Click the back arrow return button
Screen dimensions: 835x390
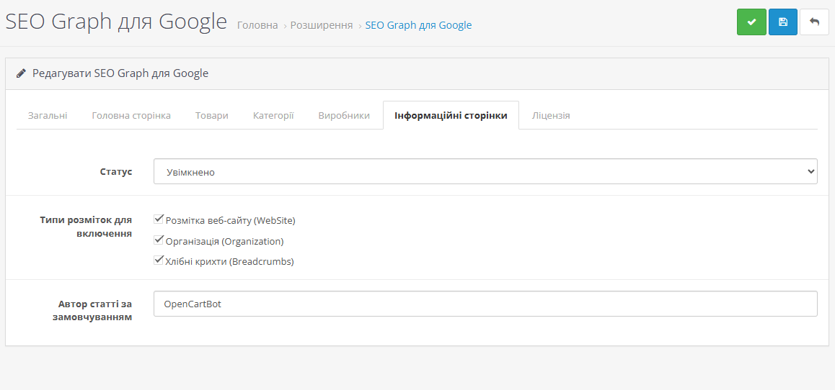[814, 22]
